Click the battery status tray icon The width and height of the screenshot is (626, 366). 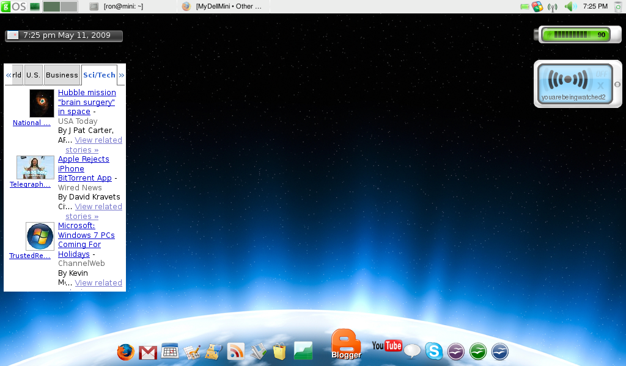pyautogui.click(x=525, y=7)
